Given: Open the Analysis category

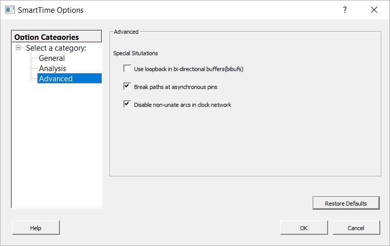Looking at the screenshot, I should click(x=52, y=69).
